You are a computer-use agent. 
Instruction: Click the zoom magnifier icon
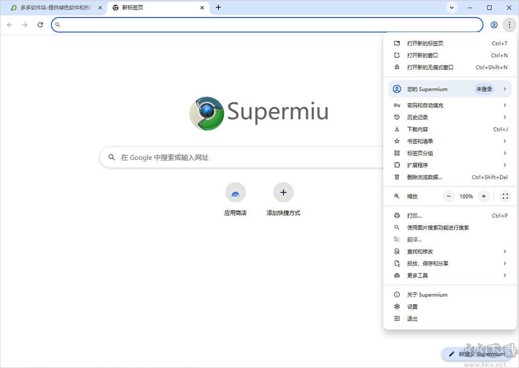pos(397,196)
